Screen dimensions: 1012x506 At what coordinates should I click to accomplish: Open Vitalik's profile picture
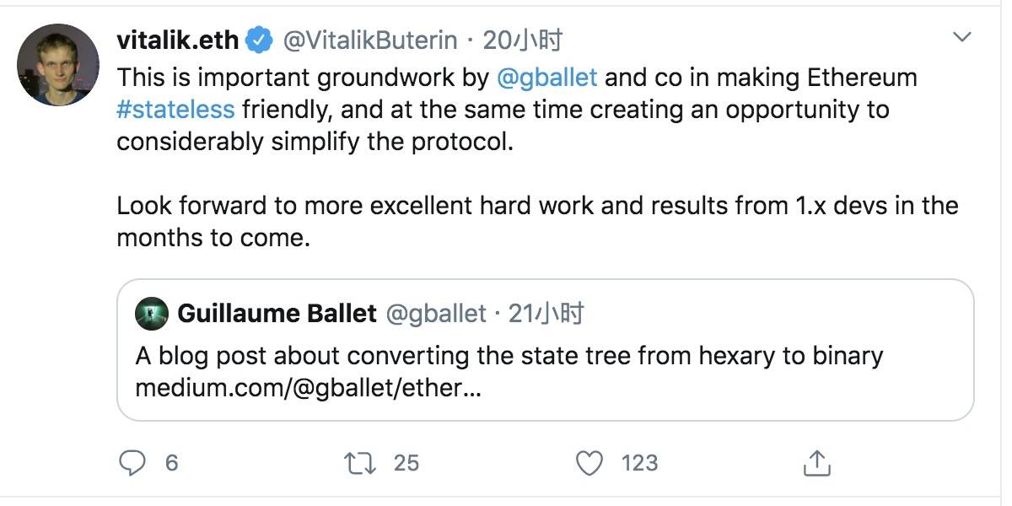coord(58,65)
